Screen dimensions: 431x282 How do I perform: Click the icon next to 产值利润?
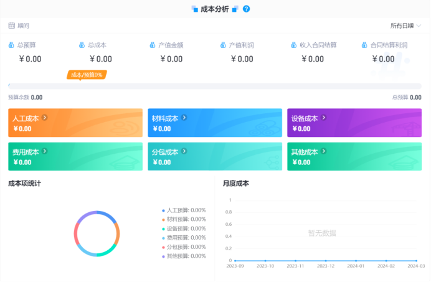click(223, 45)
